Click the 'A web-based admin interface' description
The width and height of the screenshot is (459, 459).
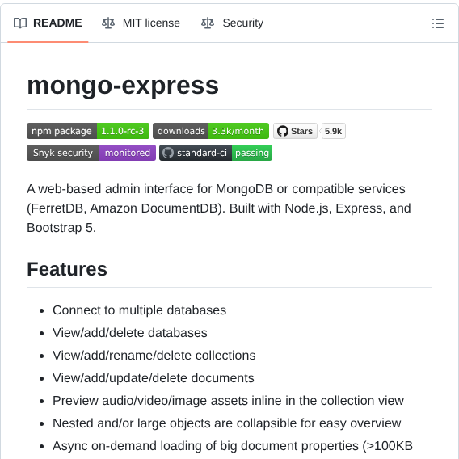click(x=219, y=208)
